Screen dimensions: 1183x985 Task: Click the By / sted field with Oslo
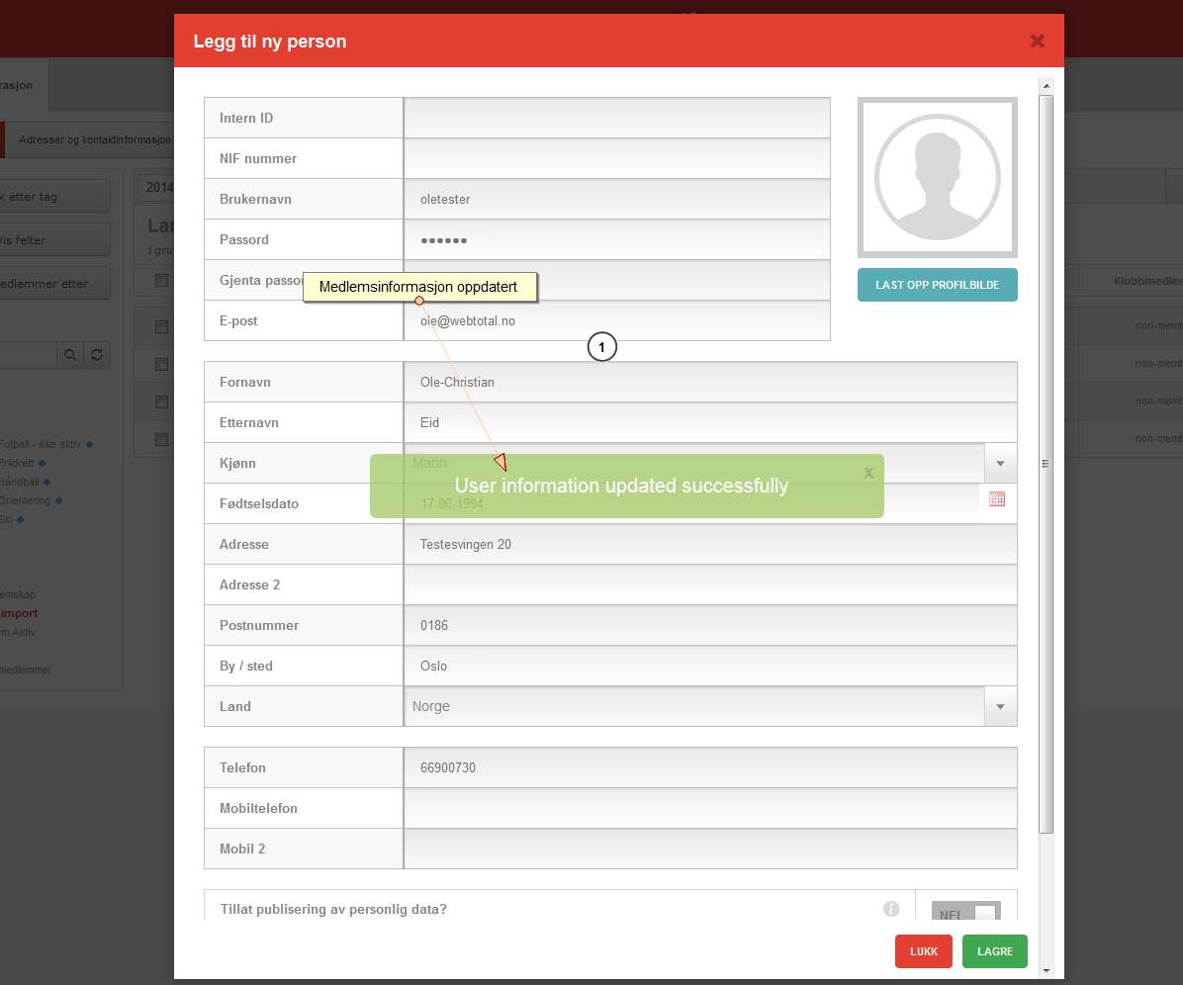click(x=710, y=666)
